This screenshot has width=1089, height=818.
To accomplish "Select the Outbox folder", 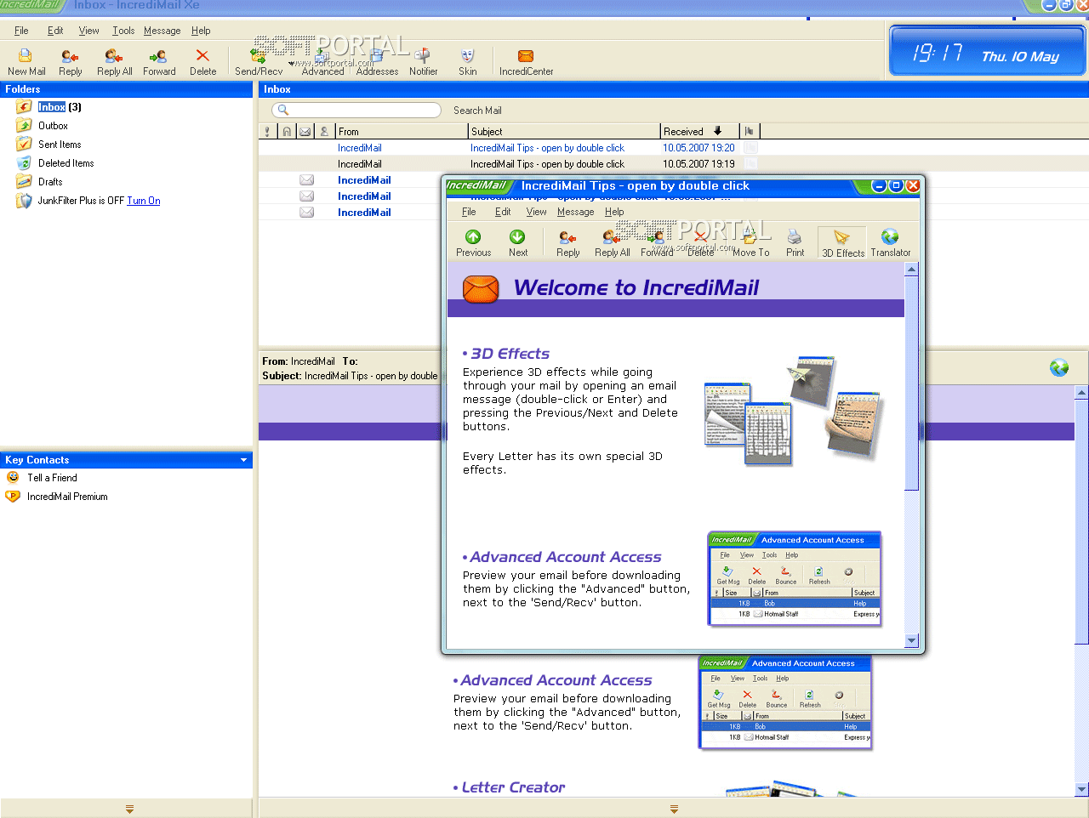I will coord(53,126).
